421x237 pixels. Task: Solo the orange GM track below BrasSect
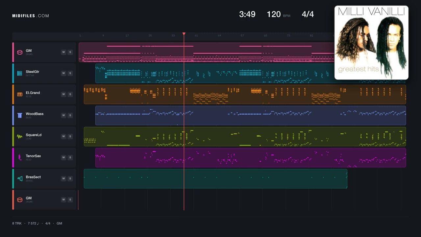click(70, 200)
